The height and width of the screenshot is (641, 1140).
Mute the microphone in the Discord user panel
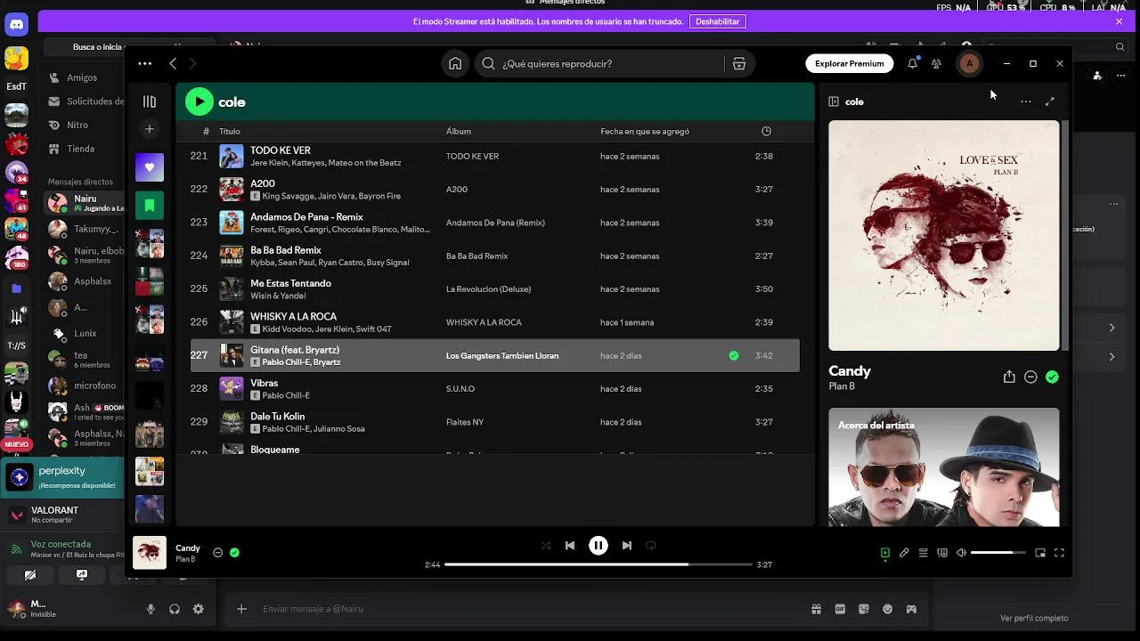(x=151, y=609)
